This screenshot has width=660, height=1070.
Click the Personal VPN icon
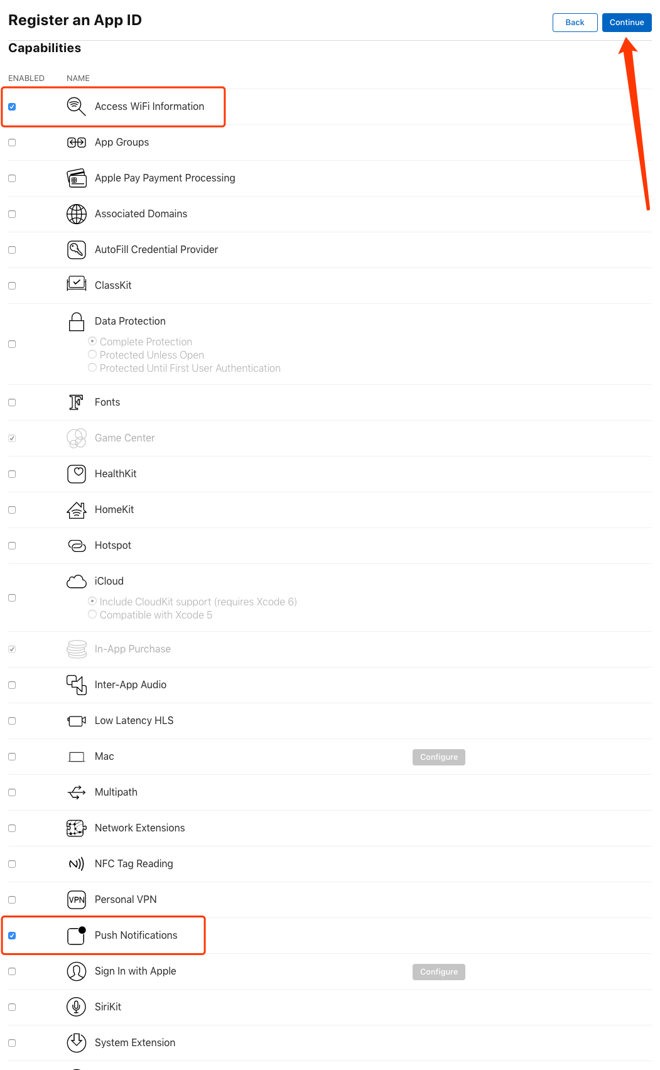tap(76, 900)
